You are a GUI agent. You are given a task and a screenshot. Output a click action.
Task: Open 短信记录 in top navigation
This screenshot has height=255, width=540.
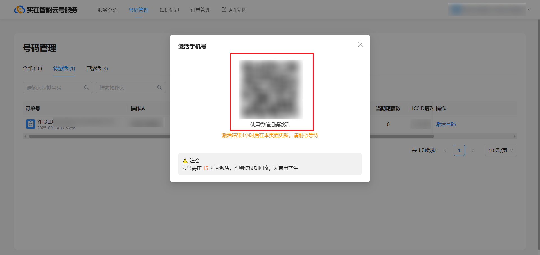pos(169,10)
